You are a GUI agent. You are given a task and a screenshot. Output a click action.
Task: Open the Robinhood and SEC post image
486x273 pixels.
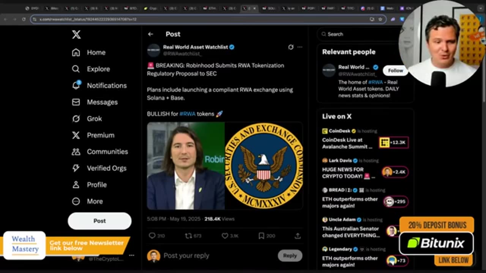click(x=225, y=166)
